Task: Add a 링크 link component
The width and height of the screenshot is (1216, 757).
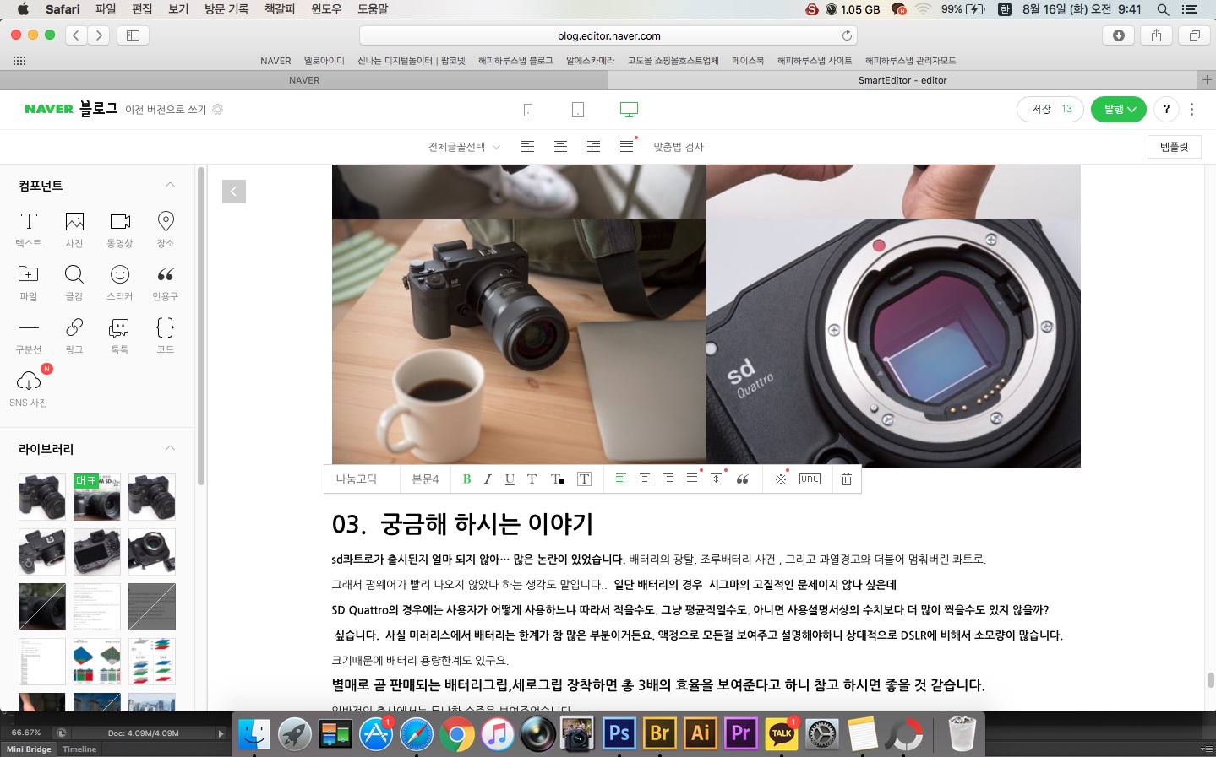Action: tap(74, 336)
